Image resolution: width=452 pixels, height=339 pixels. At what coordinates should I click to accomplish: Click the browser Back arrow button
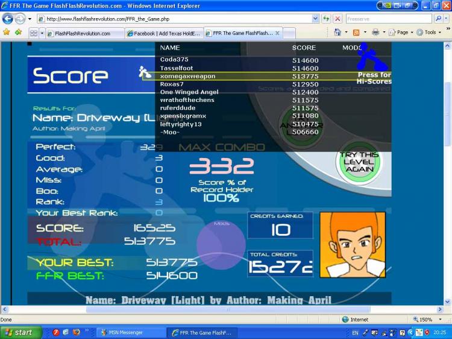coord(7,19)
